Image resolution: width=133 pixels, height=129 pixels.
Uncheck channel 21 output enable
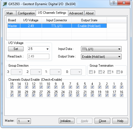(85, 95)
